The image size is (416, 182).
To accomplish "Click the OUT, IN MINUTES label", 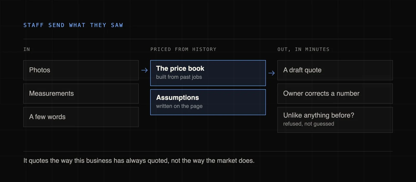I will coord(303,49).
